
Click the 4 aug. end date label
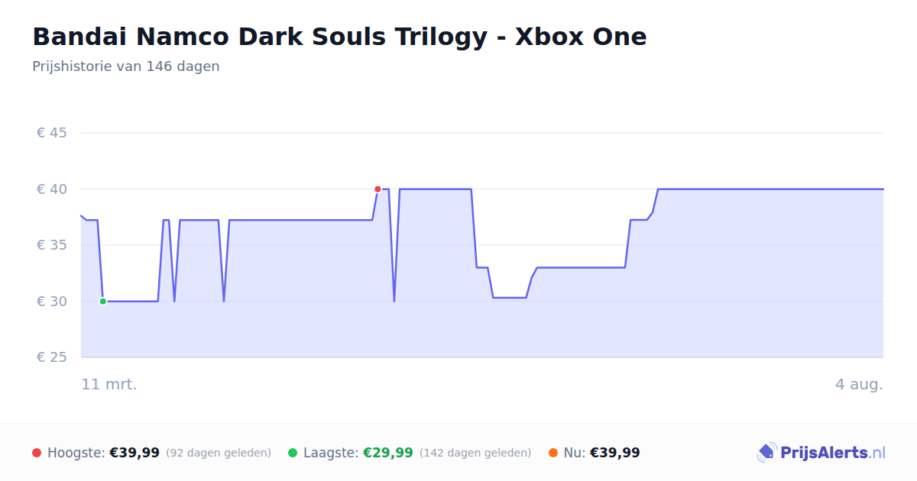pos(859,384)
